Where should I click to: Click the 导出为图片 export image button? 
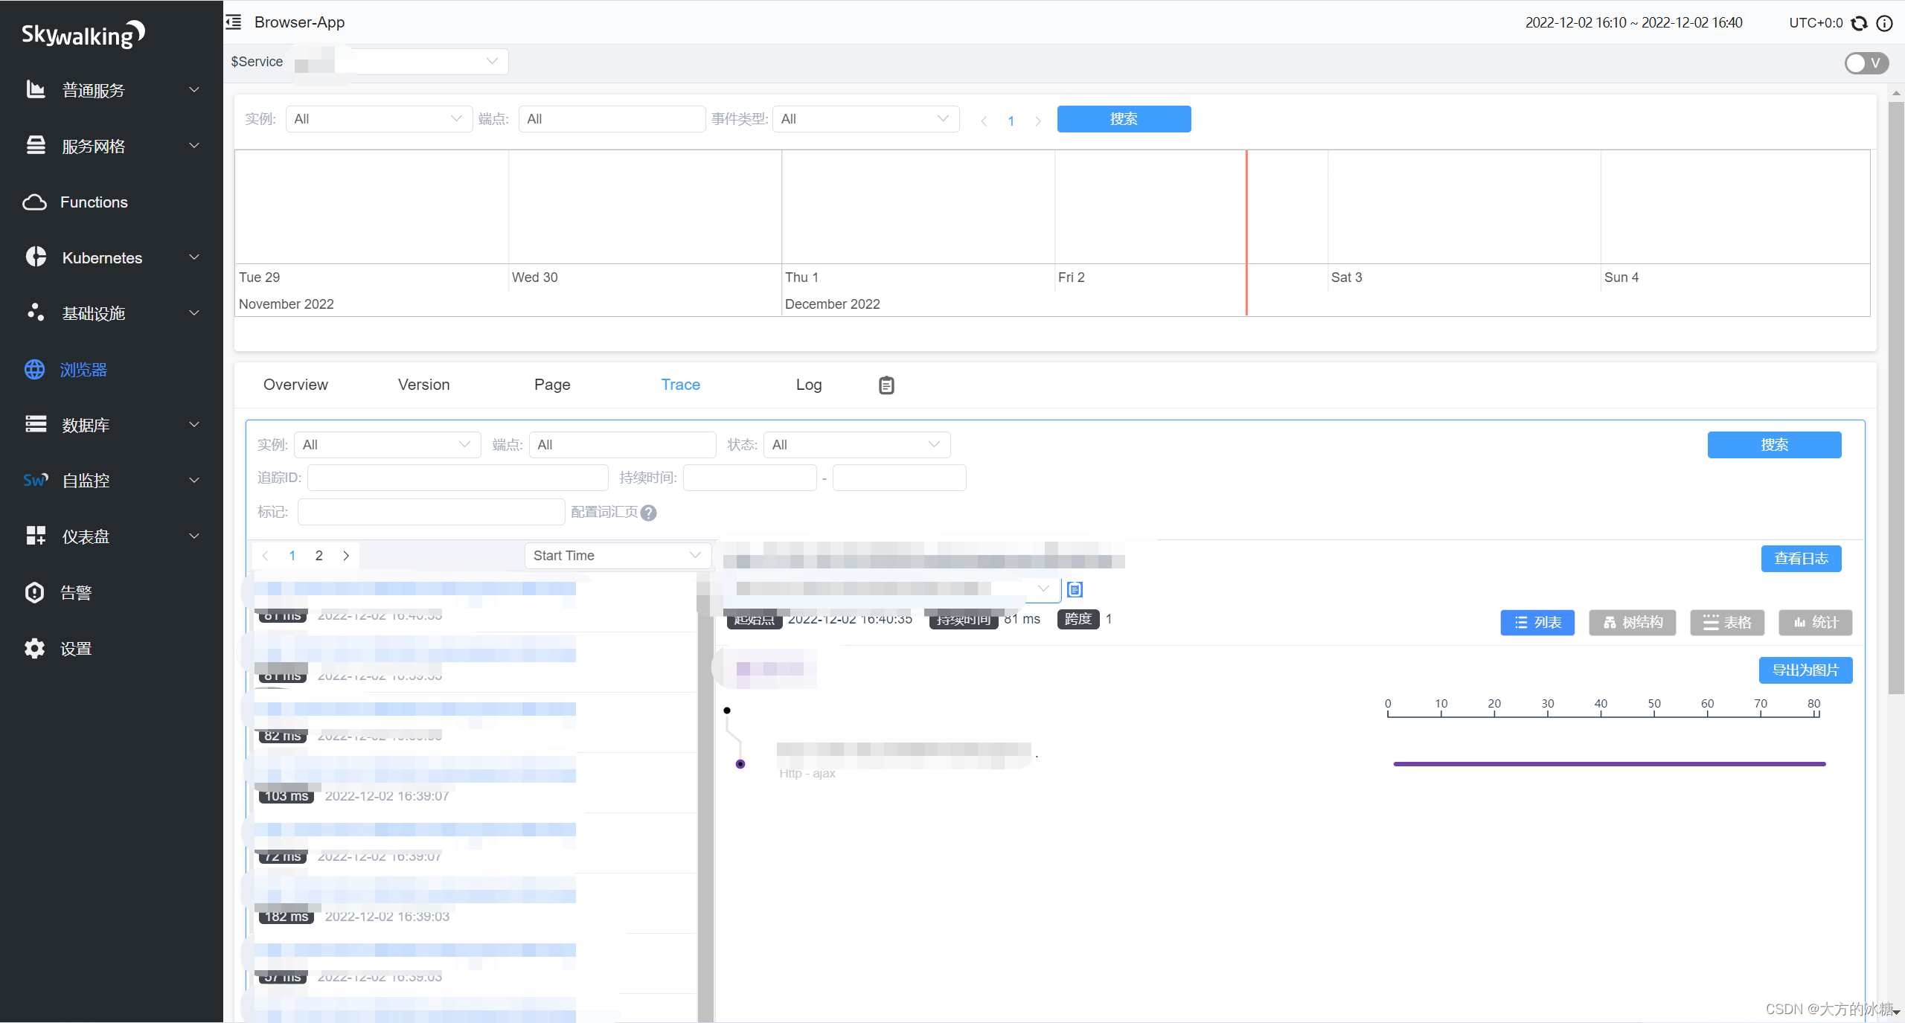(1805, 670)
